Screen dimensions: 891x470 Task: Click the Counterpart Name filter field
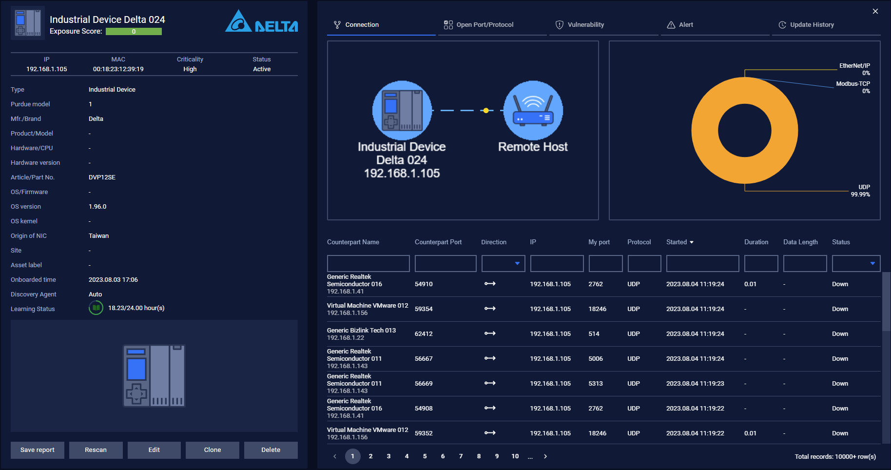click(368, 263)
